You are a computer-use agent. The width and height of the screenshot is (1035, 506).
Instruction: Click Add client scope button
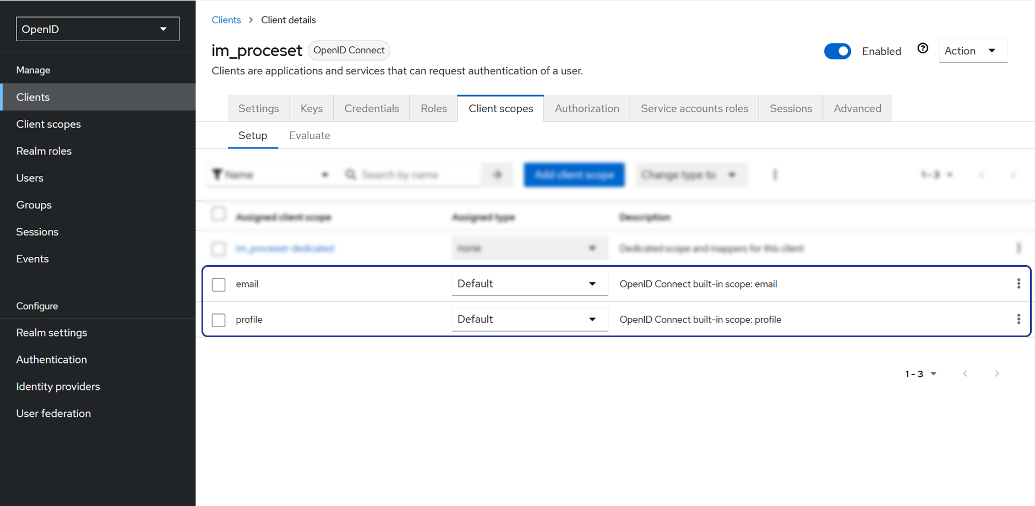574,174
